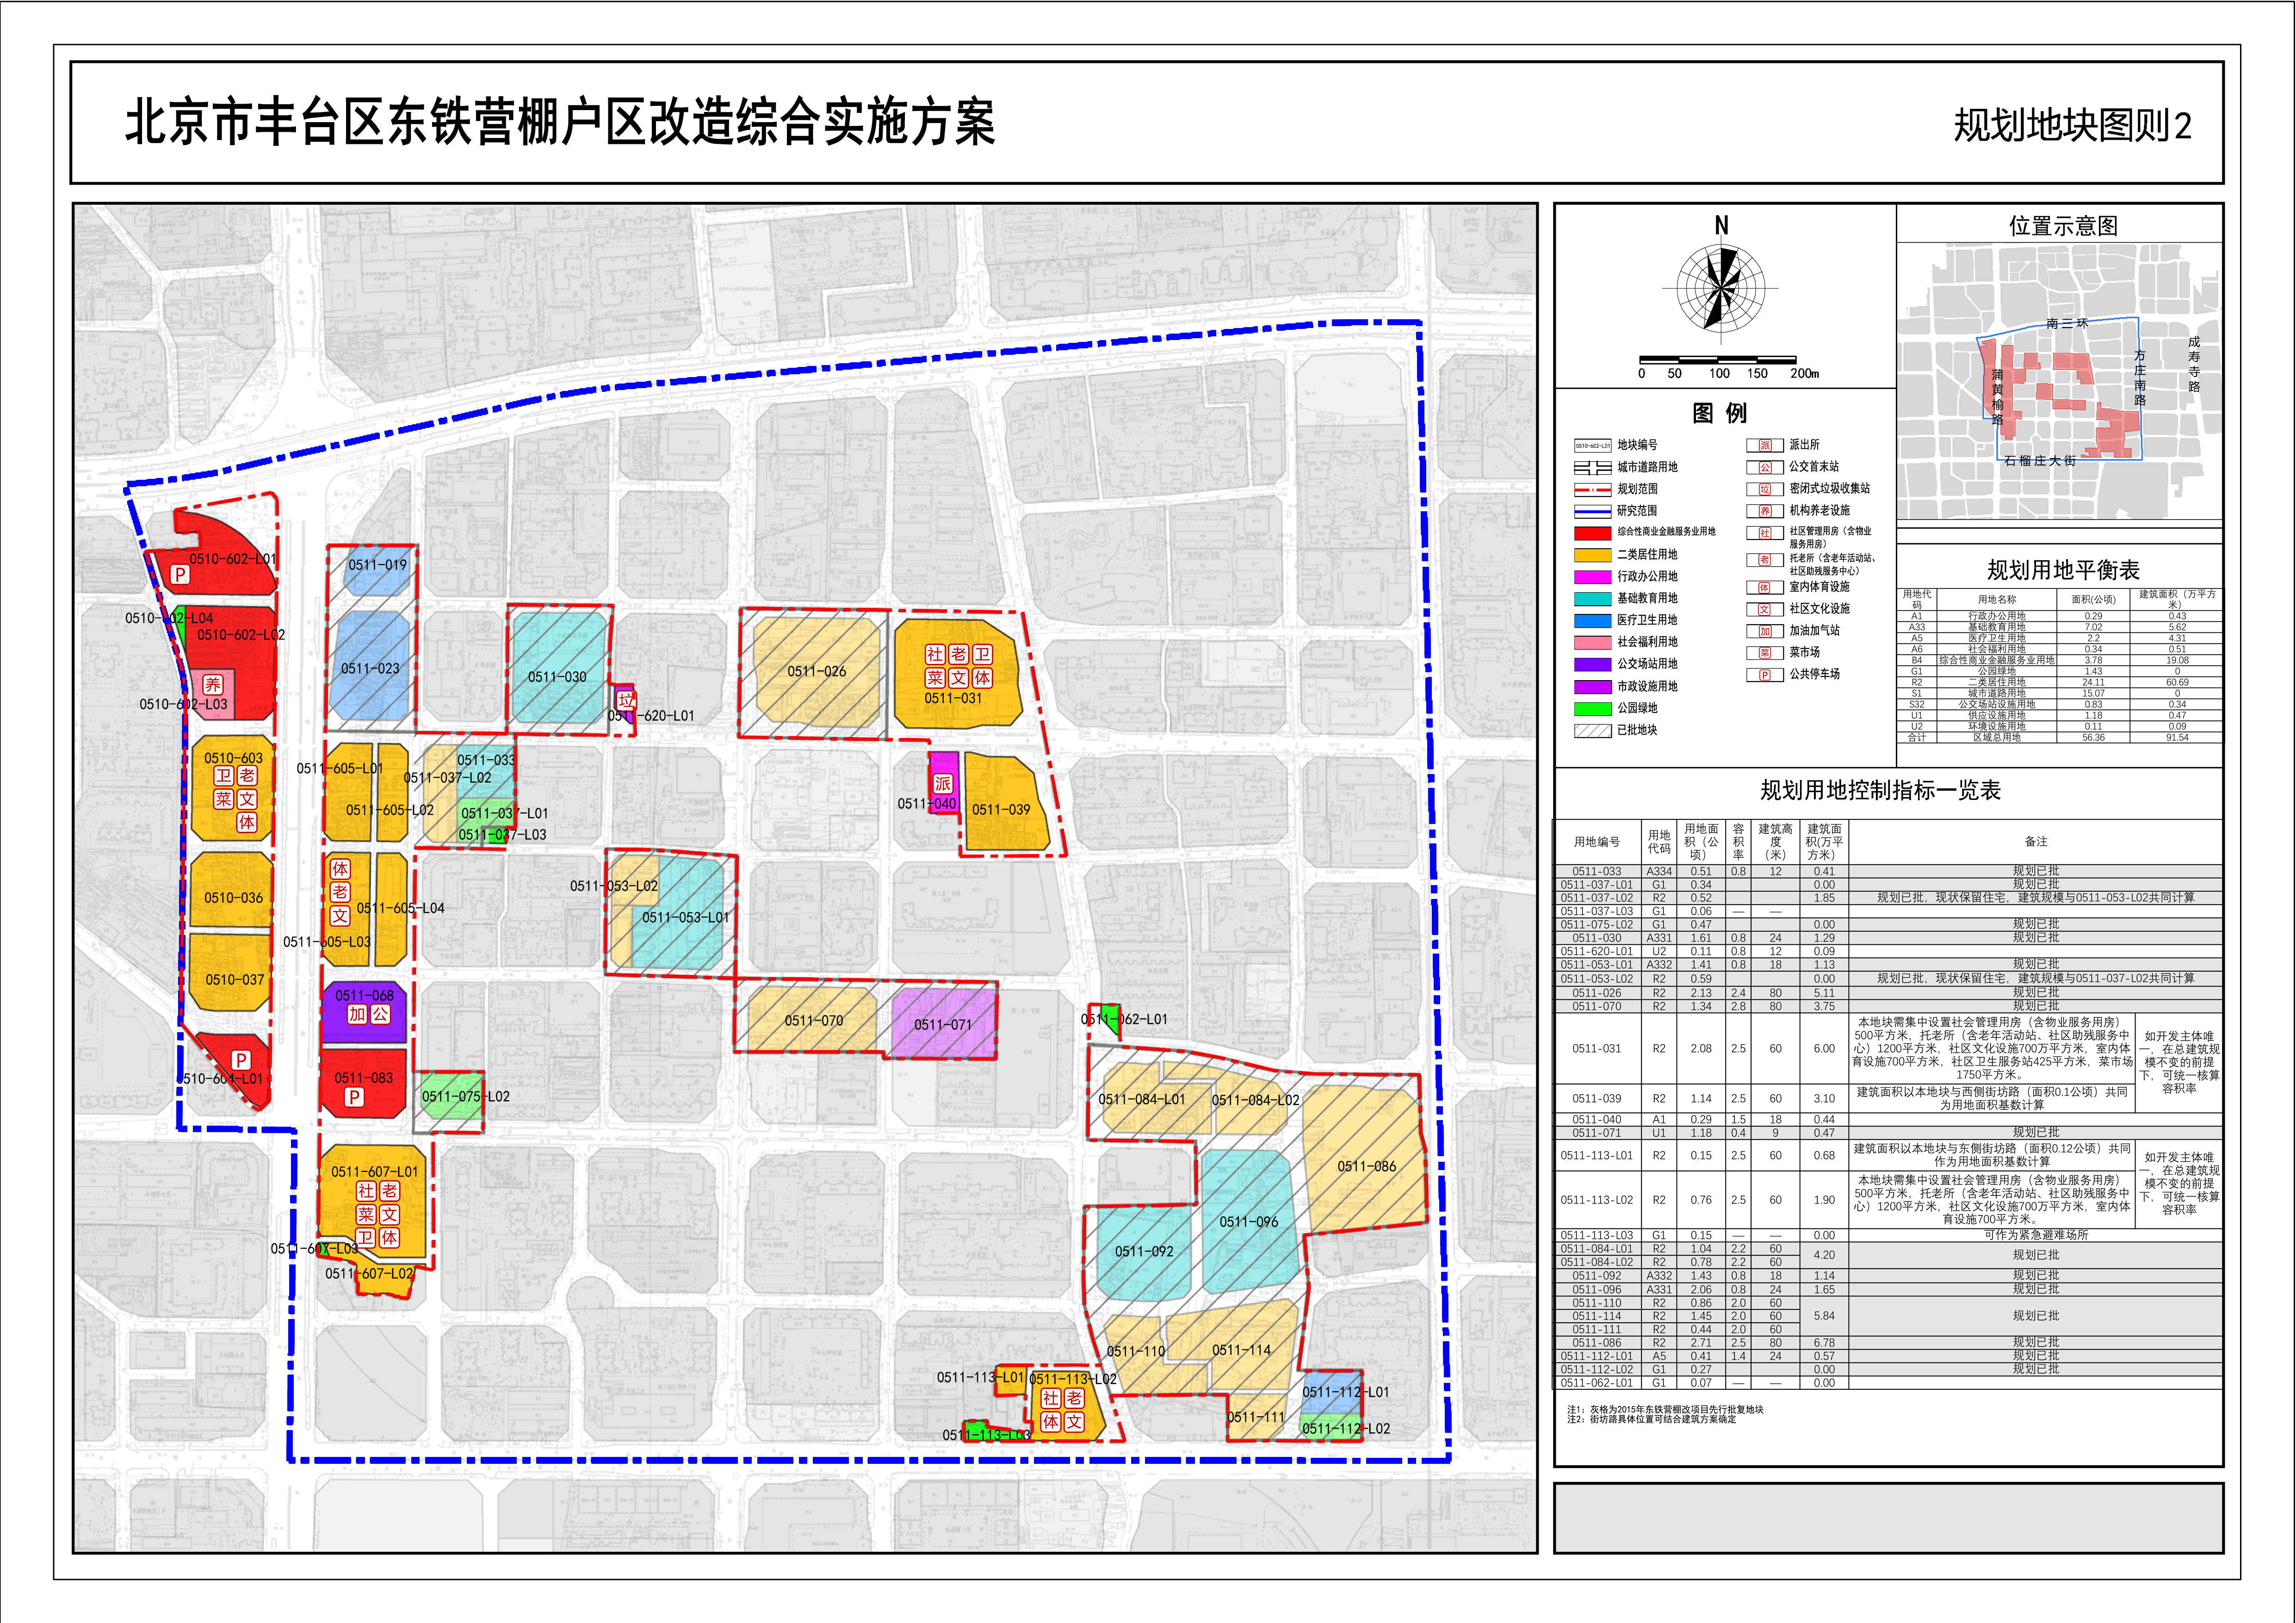Click parcel label 0511-039 on the map
The image size is (2296, 1623).
[1001, 809]
